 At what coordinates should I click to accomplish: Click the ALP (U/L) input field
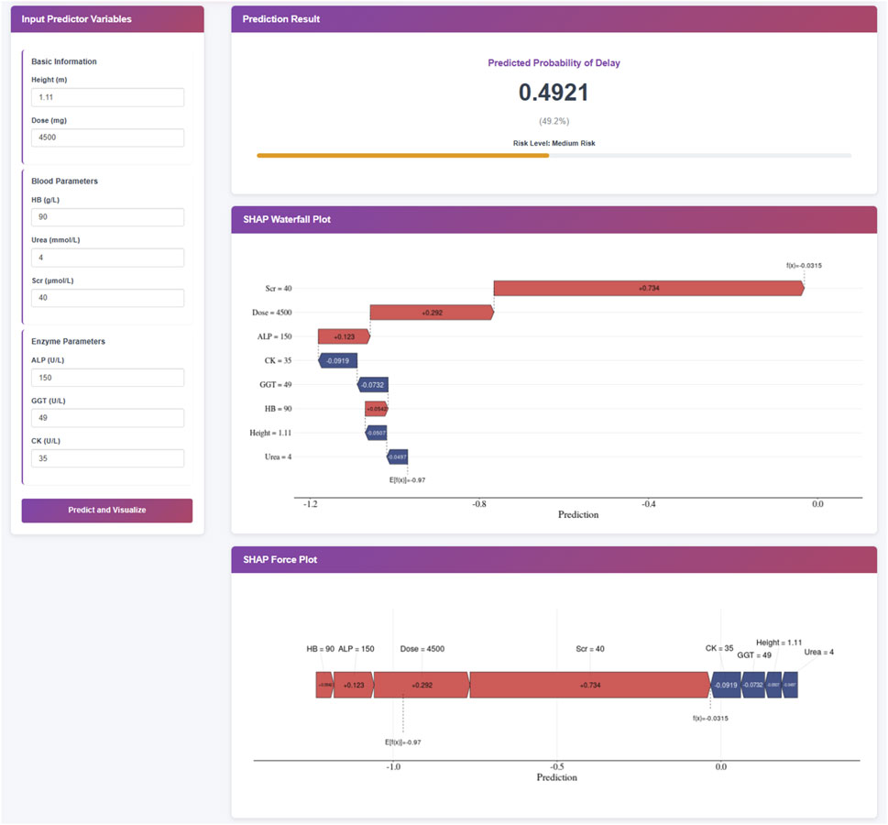pyautogui.click(x=107, y=378)
